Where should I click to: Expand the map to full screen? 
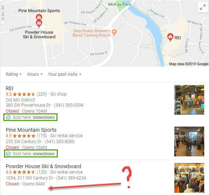(202, 7)
